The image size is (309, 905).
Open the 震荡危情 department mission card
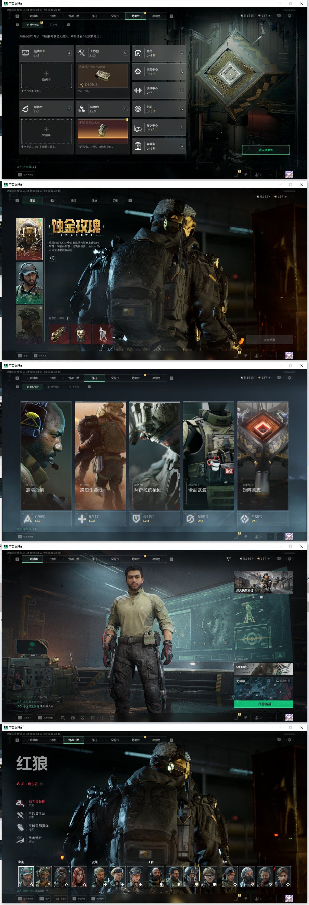click(46, 456)
